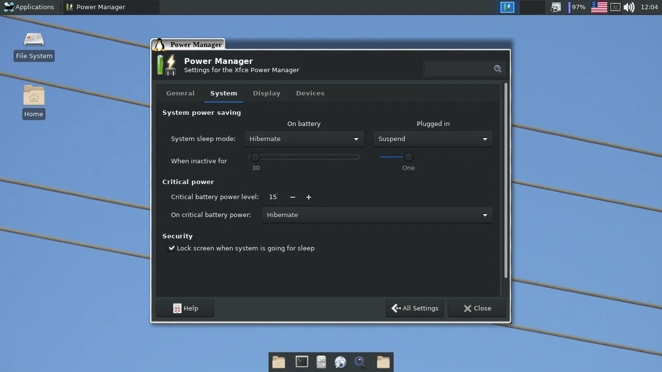Image resolution: width=662 pixels, height=372 pixels.
Task: Select the System tab
Action: click(223, 93)
